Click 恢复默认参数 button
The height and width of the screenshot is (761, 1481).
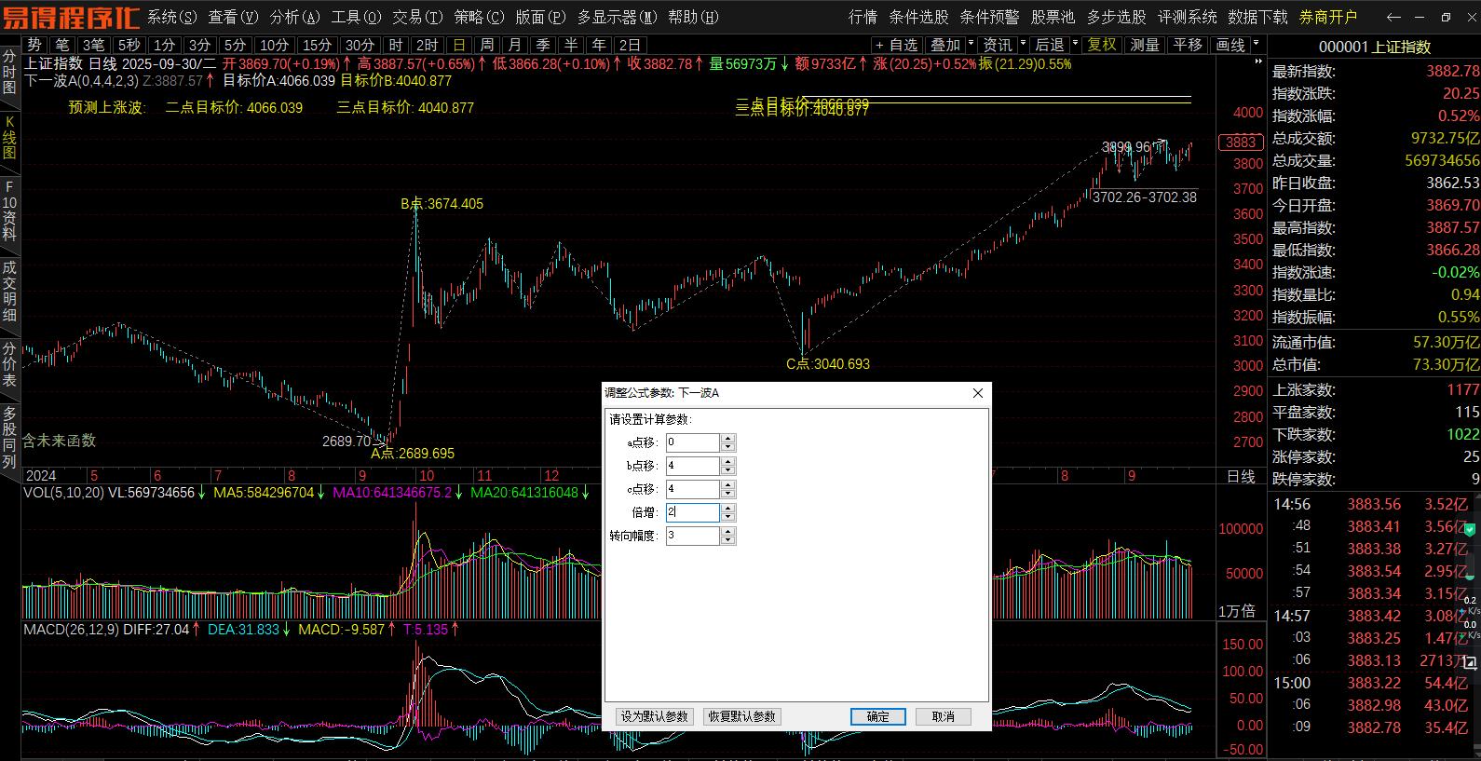(741, 716)
